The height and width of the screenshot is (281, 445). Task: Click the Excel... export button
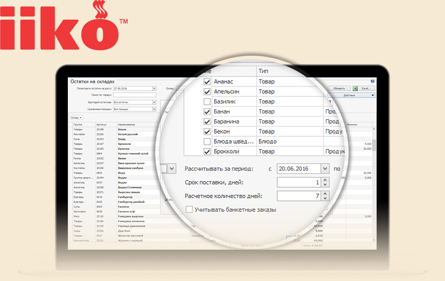coord(367,89)
